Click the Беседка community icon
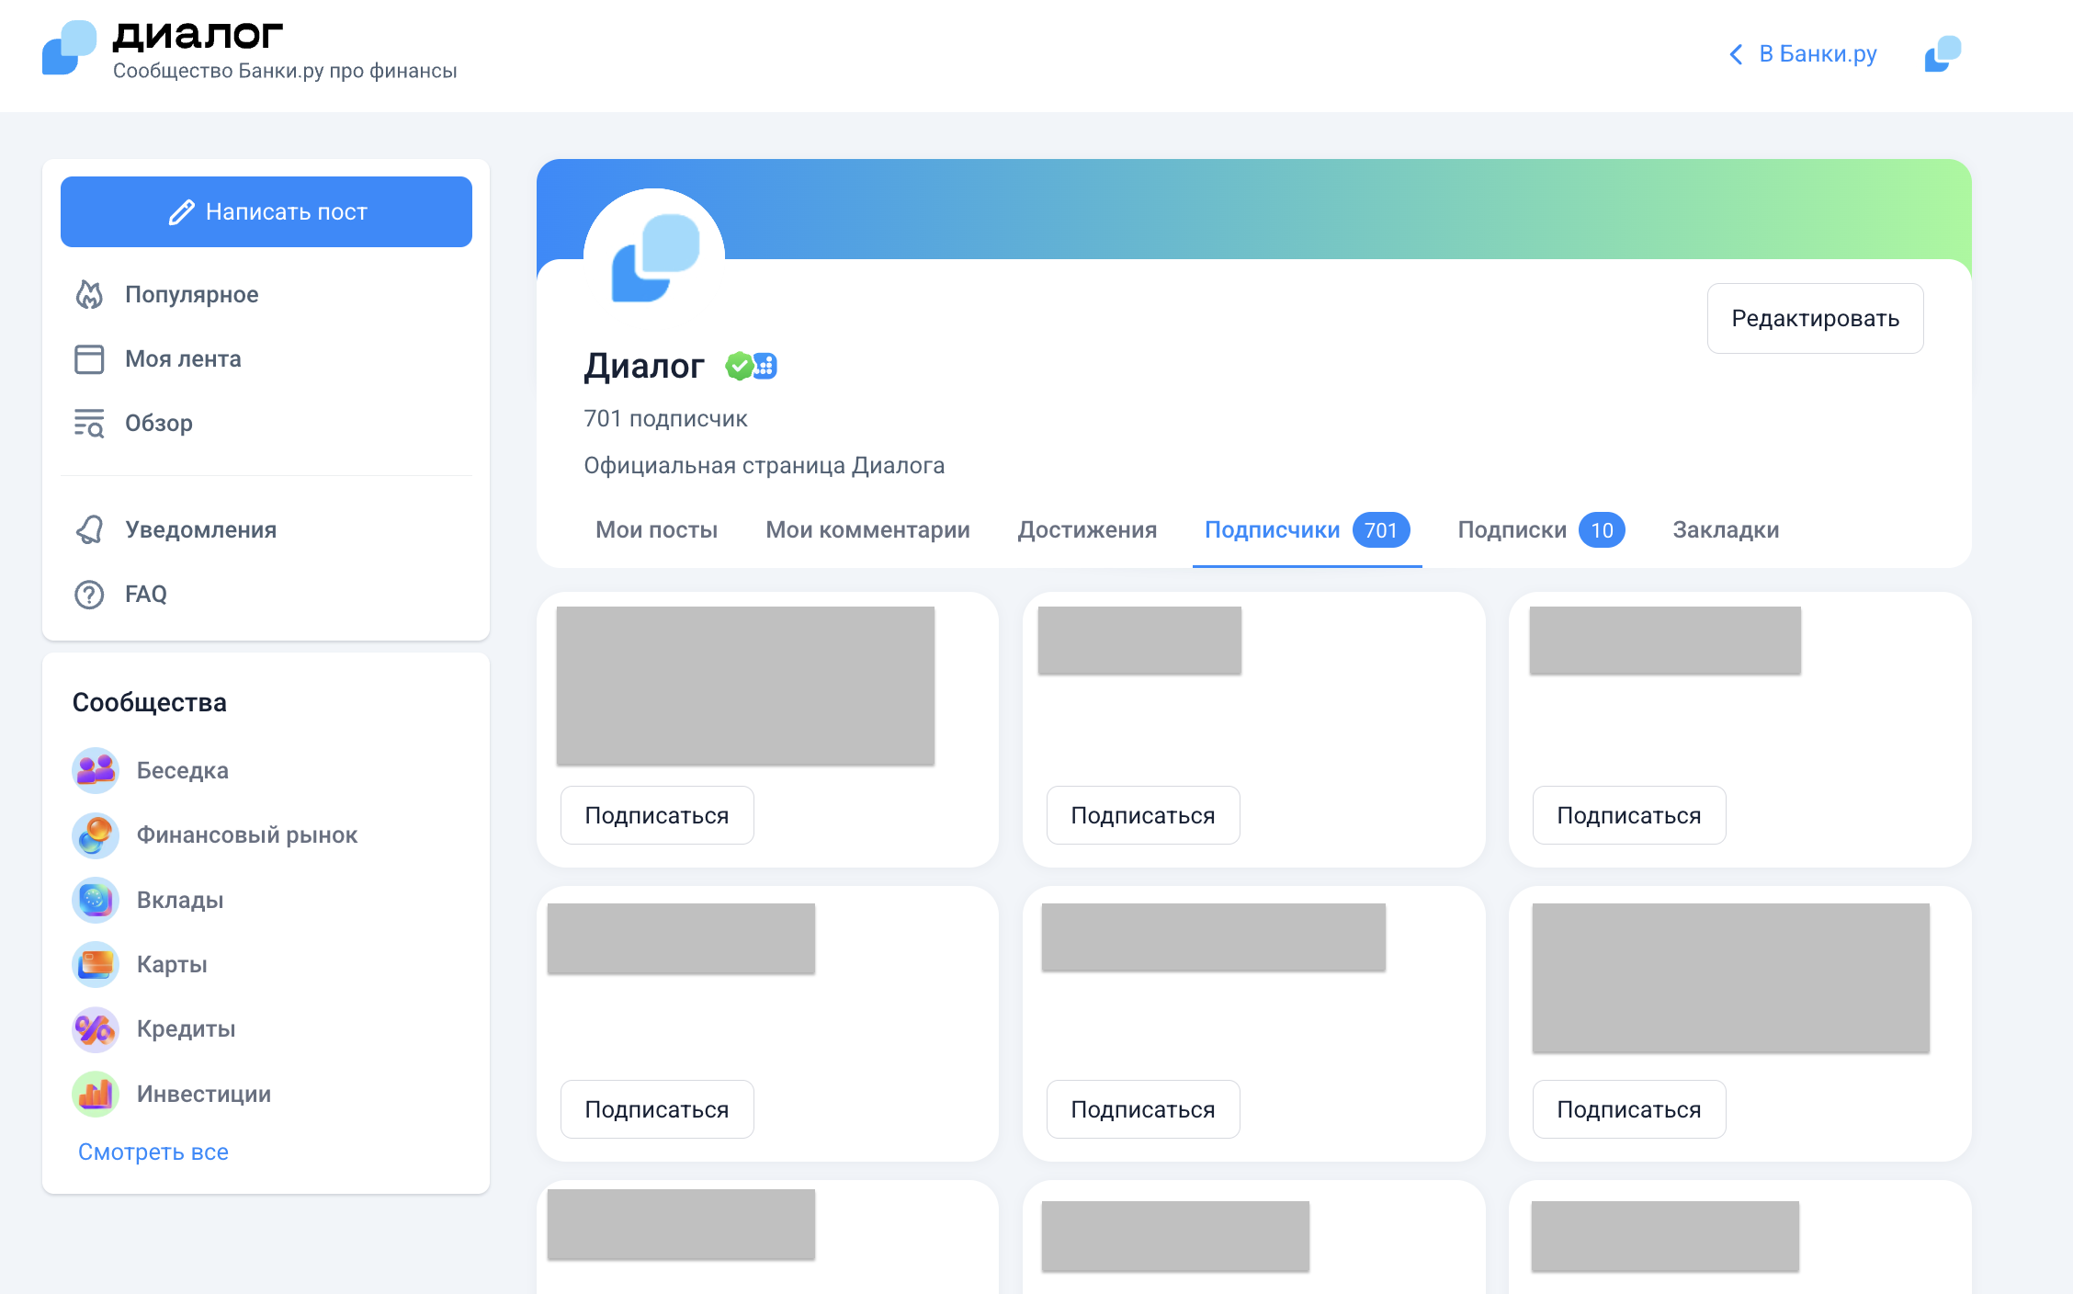Image resolution: width=2073 pixels, height=1294 pixels. pos(96,770)
